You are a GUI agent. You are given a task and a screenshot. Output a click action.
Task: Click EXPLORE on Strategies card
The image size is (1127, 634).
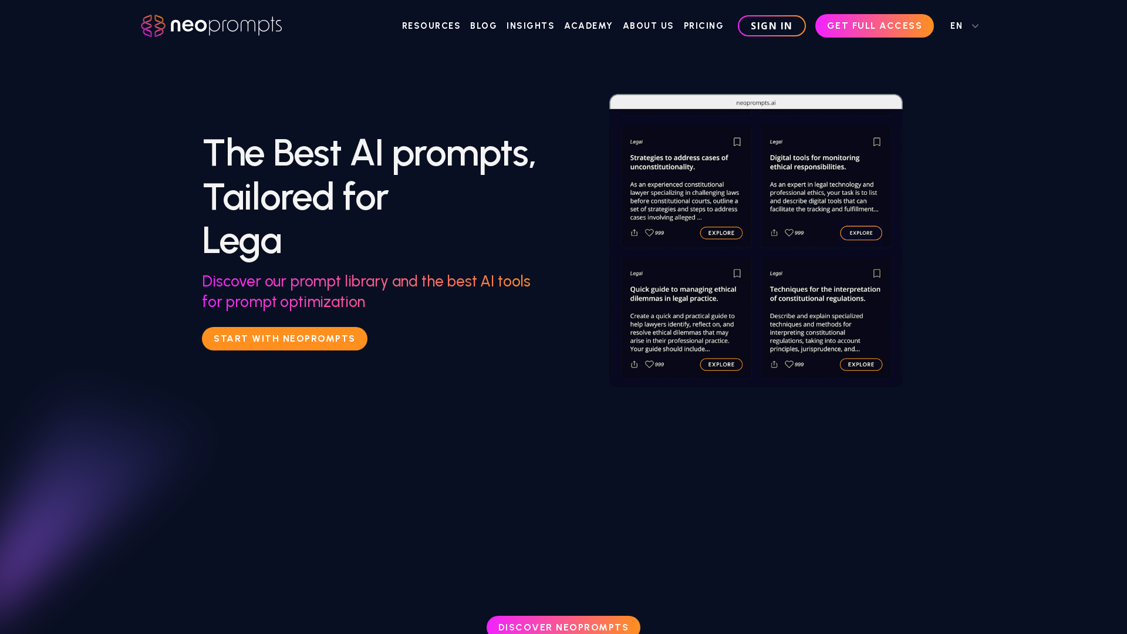(x=721, y=232)
